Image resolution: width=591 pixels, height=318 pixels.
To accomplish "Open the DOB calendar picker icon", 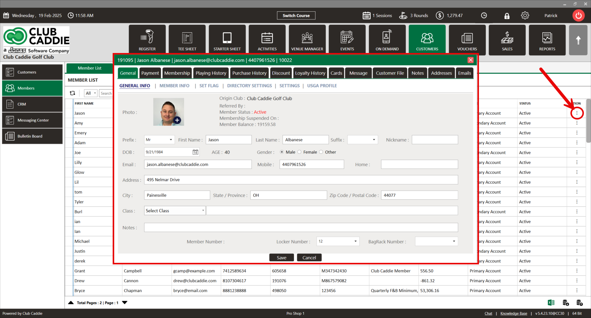I will [195, 152].
